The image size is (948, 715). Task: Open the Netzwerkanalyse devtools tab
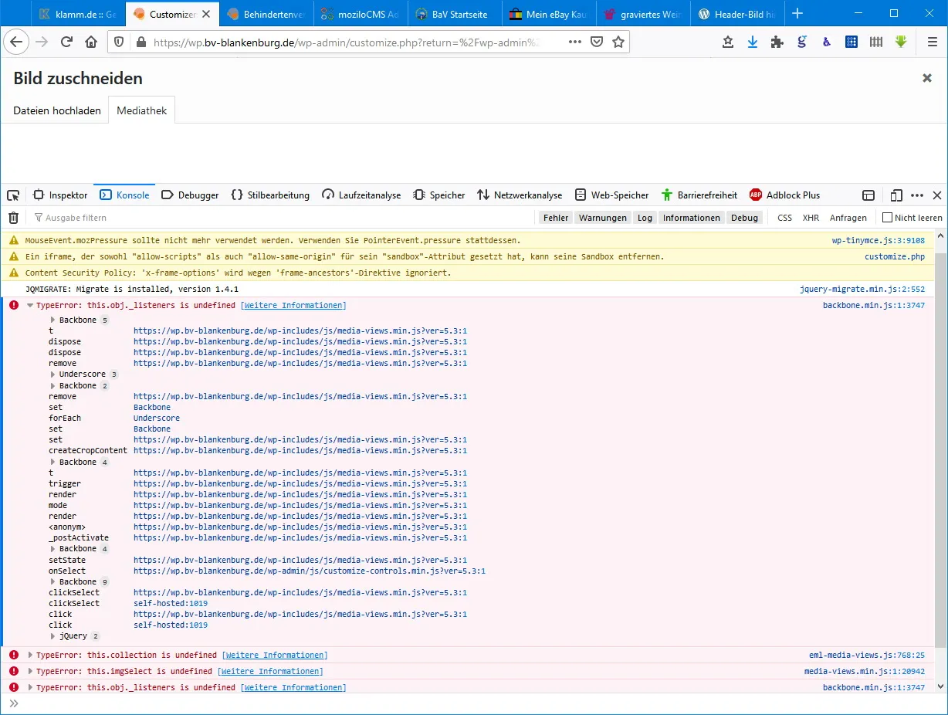(520, 195)
